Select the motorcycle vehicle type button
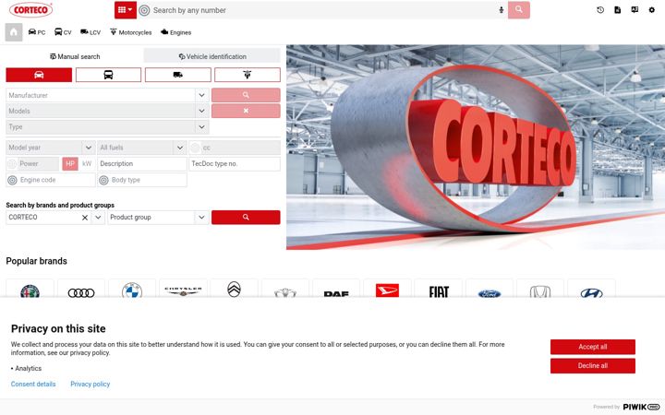665x415 pixels. coord(248,75)
